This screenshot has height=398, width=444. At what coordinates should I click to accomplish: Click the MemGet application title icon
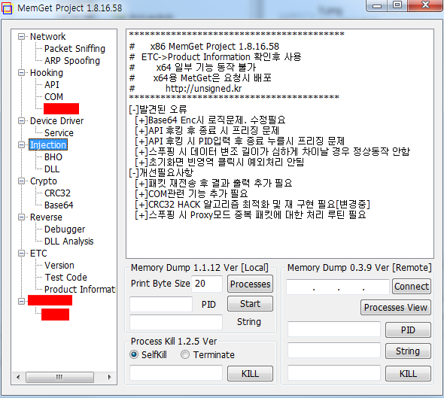(x=7, y=8)
